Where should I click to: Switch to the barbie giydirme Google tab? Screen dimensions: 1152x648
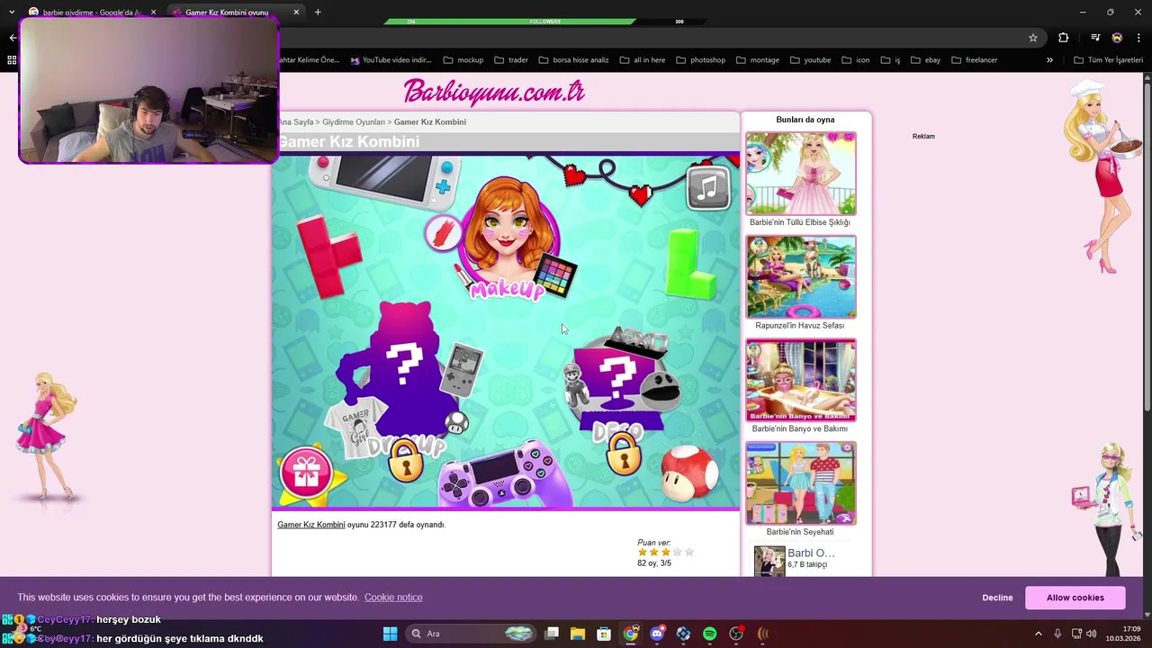point(90,13)
